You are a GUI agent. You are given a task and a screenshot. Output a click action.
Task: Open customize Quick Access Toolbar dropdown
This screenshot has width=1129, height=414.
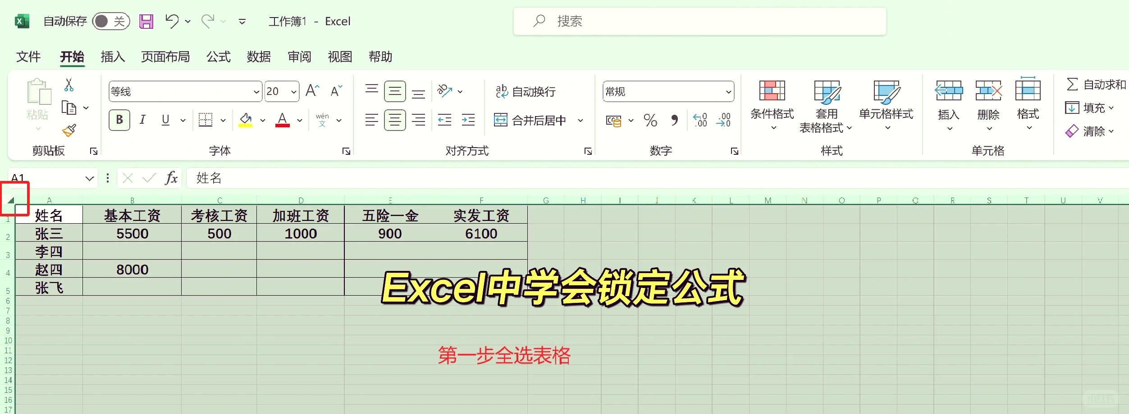(x=242, y=21)
